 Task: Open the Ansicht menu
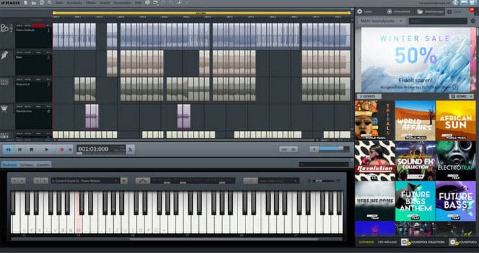[105, 3]
